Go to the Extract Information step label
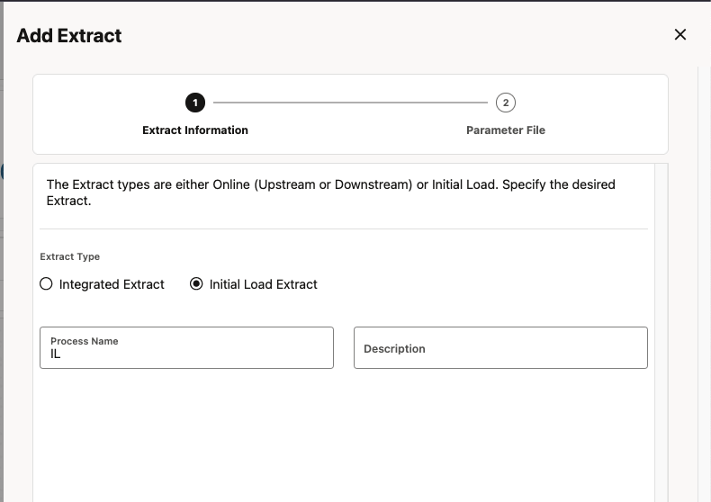Screen dimensions: 711x502 coord(195,130)
